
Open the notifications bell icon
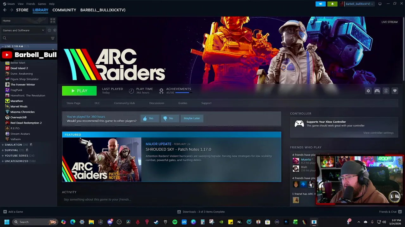coord(332,4)
